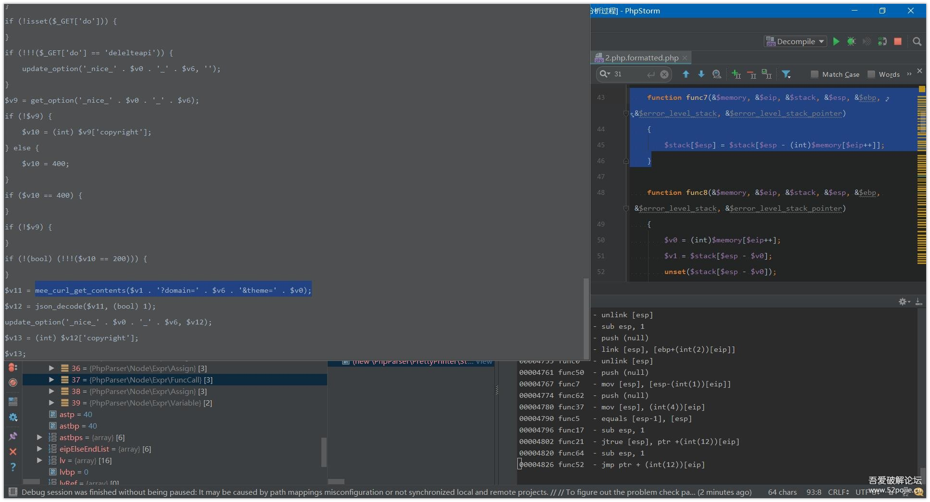Screen dimensions: 930x502
Task: Open debugger settings gear in sidebar
Action: coord(13,418)
